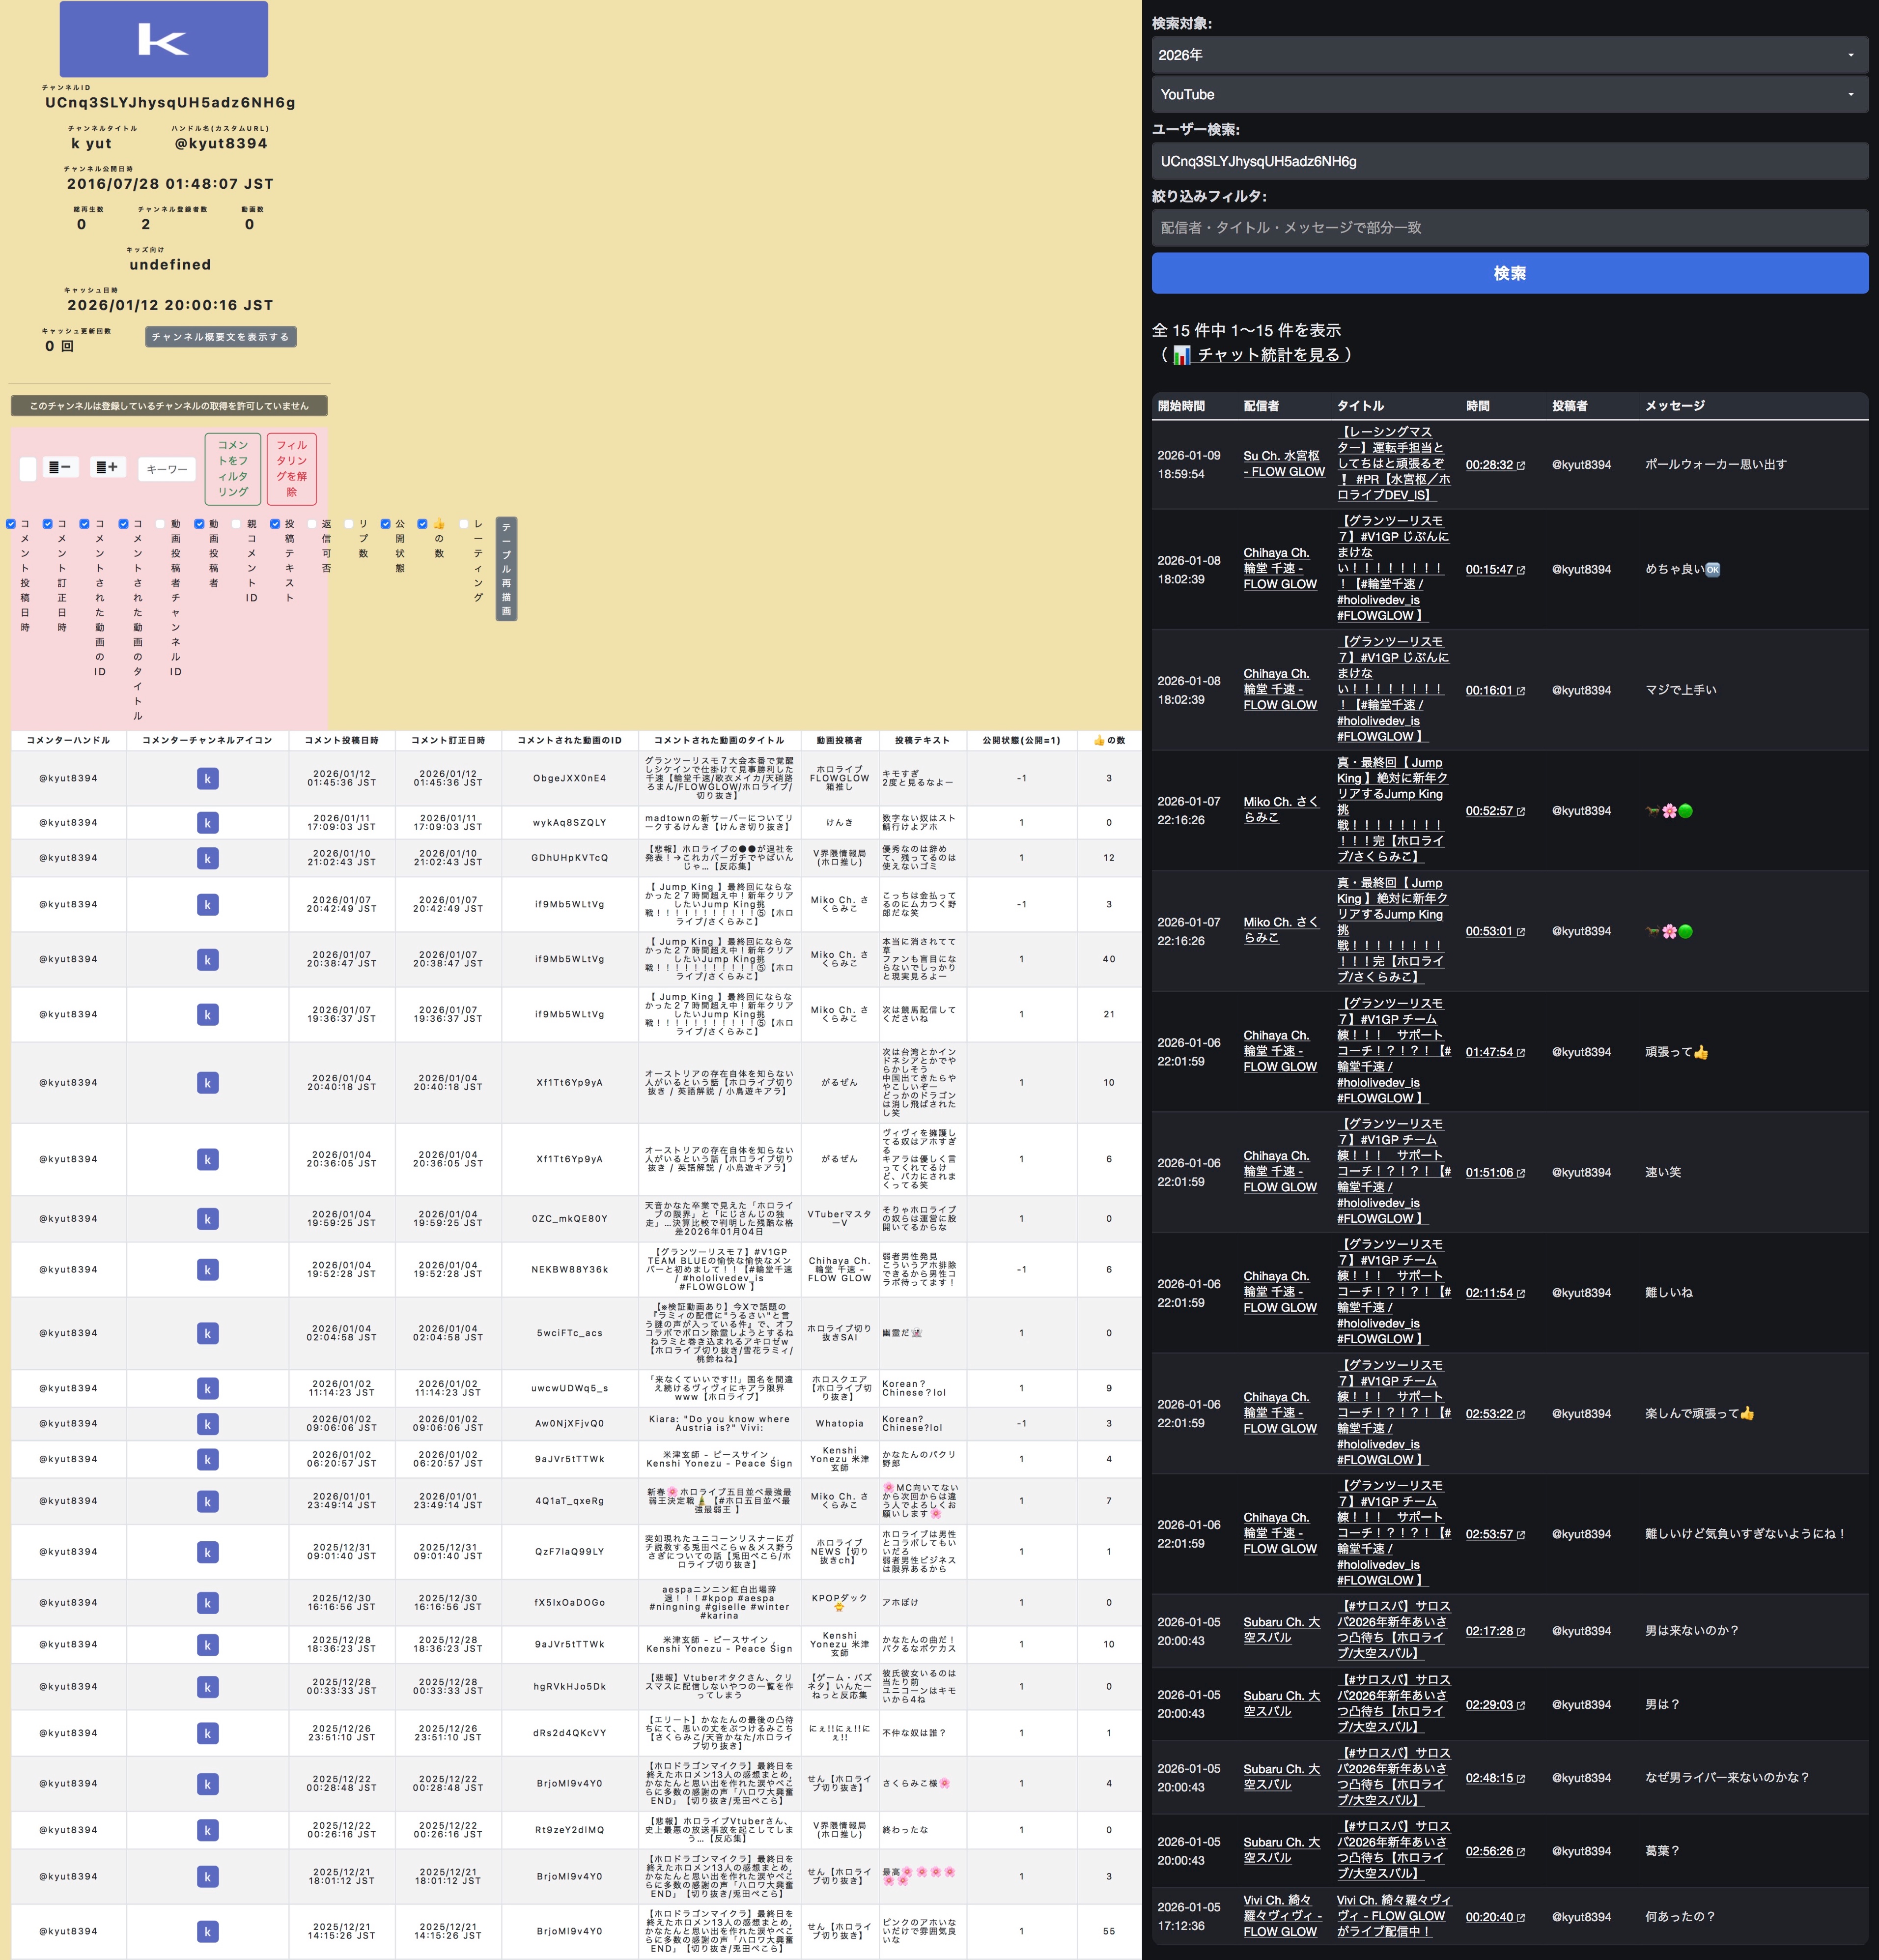This screenshot has height=1960, width=1879.
Task: Click the blue K channel logo banner
Action: tap(164, 39)
